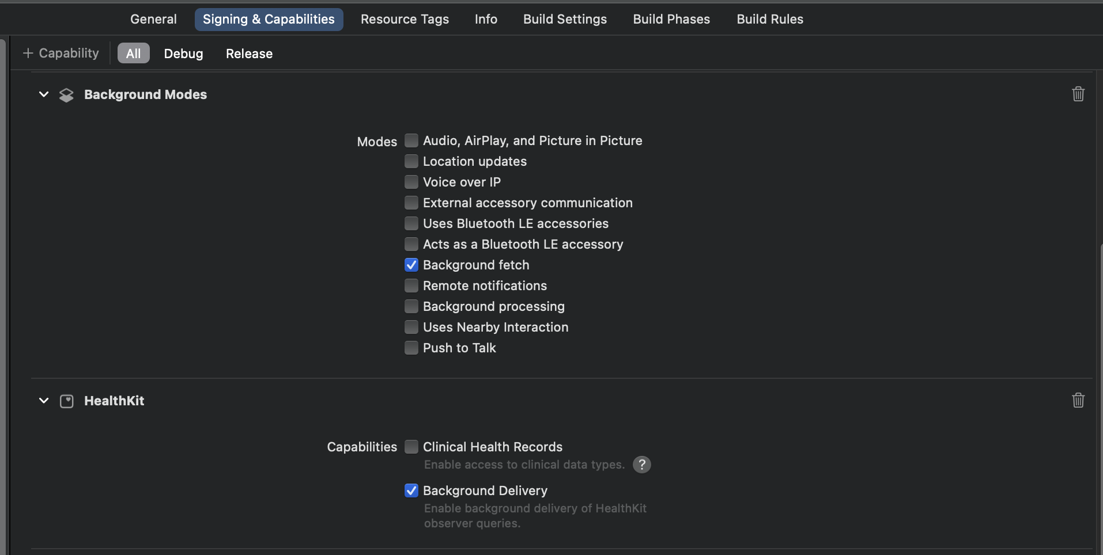Check the Background processing mode
Viewport: 1103px width, 555px height.
411,306
